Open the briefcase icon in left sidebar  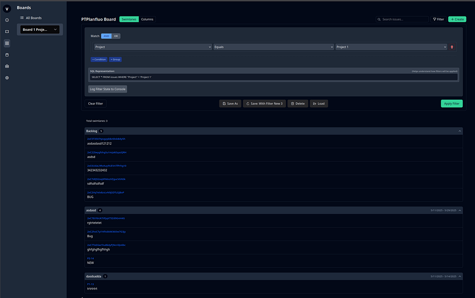(7, 66)
